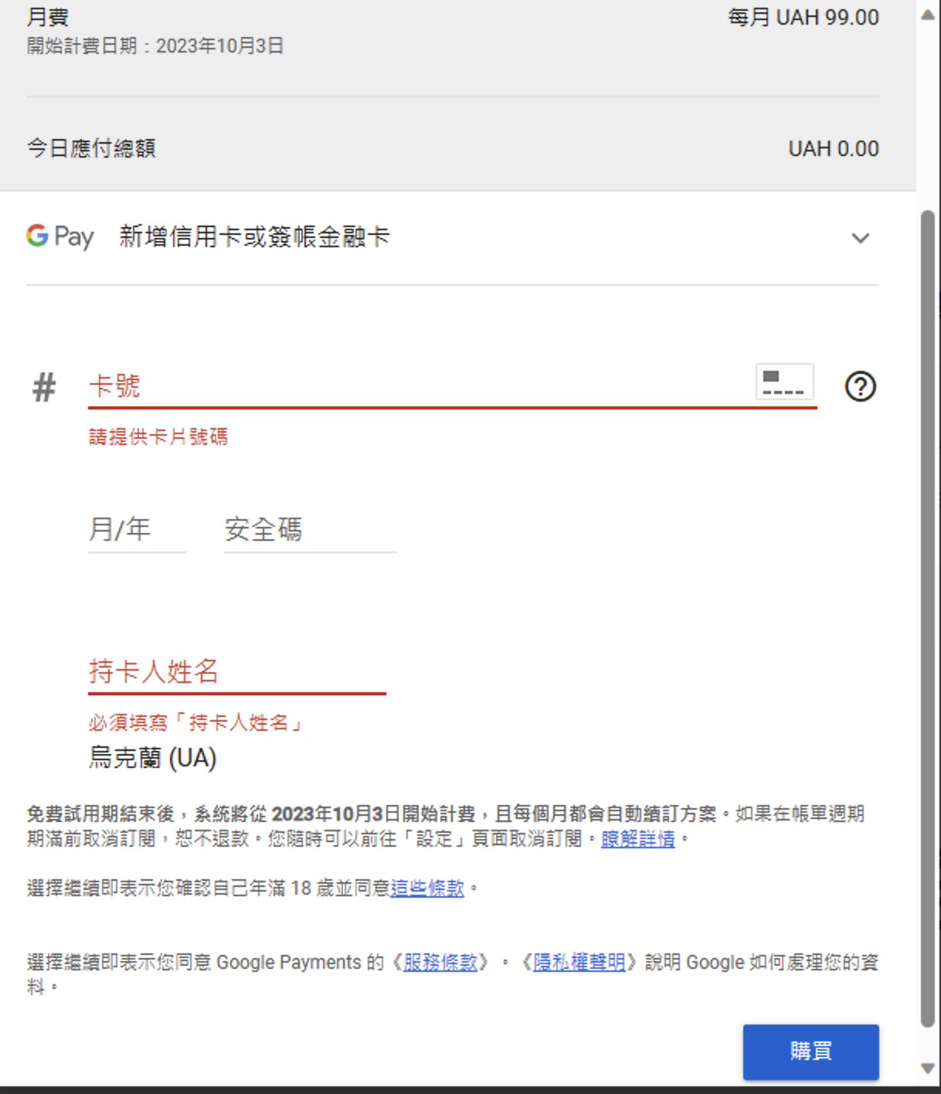Image resolution: width=941 pixels, height=1094 pixels.
Task: Open 新增信用卡或簽帳金融卡 payment selector
Action: point(452,237)
